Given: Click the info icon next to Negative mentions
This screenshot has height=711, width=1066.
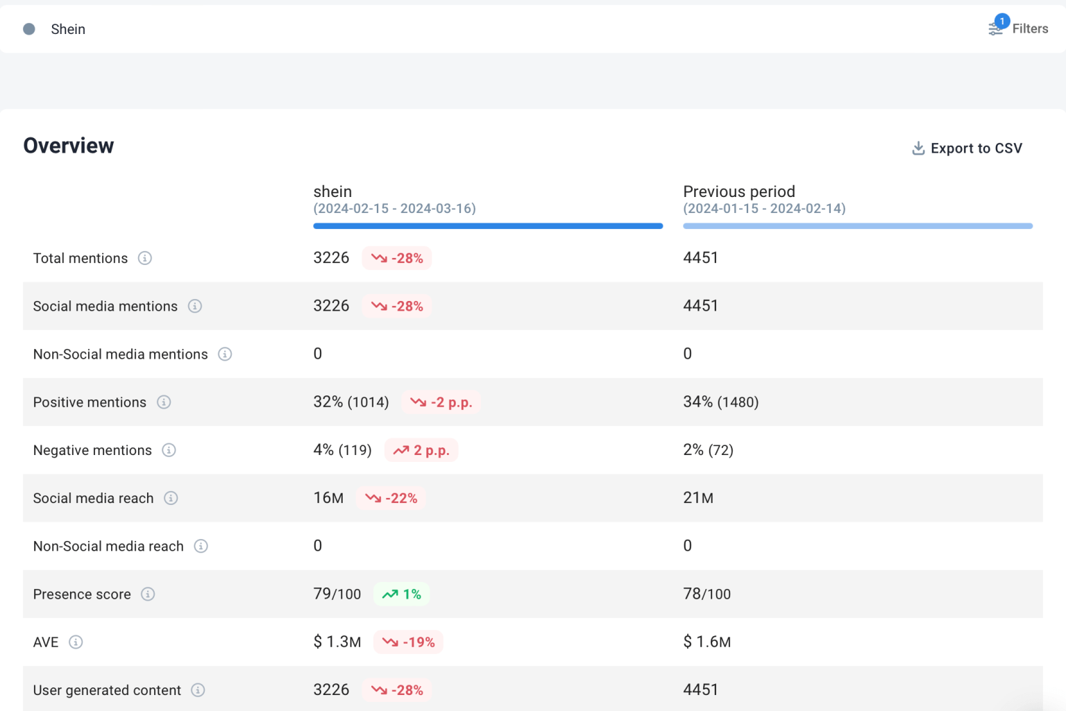Looking at the screenshot, I should [168, 450].
